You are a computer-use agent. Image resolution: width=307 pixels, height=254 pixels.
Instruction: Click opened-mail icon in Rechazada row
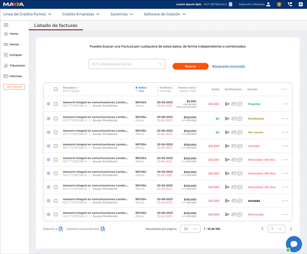pyautogui.click(x=240, y=214)
